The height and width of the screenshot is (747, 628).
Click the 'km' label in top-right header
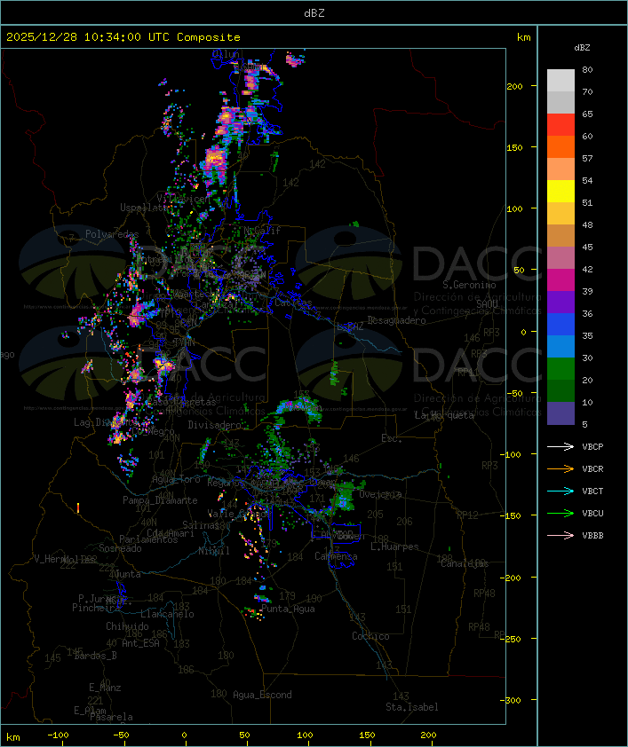pyautogui.click(x=523, y=37)
